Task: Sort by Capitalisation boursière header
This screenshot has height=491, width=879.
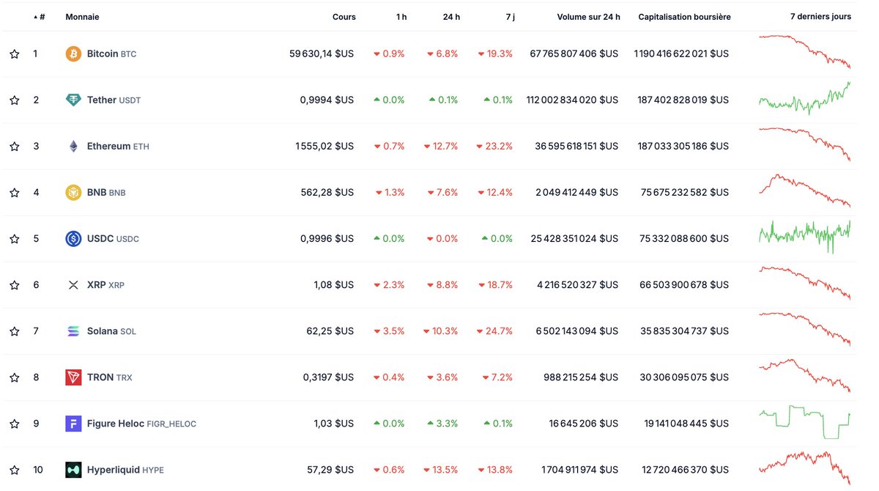Action: 684,17
